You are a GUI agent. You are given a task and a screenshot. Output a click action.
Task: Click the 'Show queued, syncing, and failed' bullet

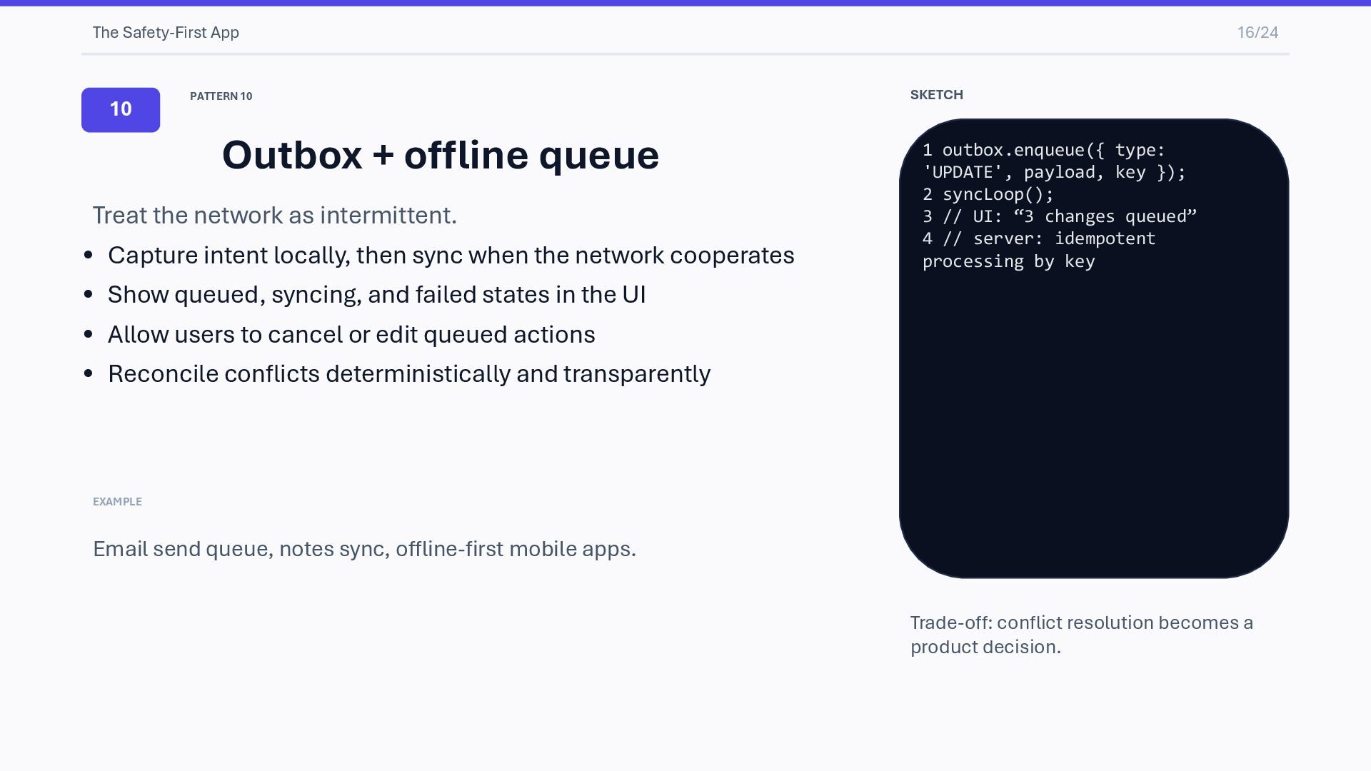click(376, 294)
